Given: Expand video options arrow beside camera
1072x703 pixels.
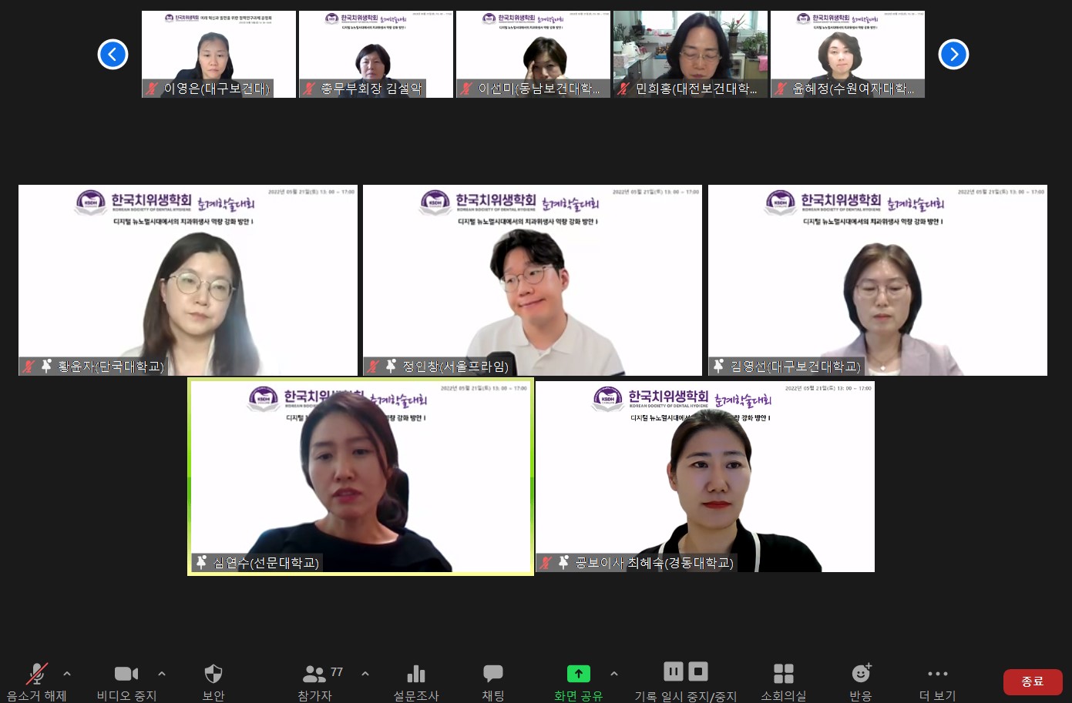Looking at the screenshot, I should point(162,674).
